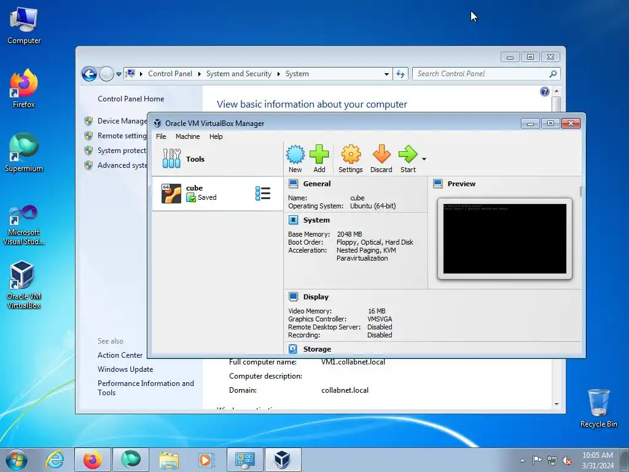Image resolution: width=629 pixels, height=472 pixels.
Task: Open Firefox desktop shortcut
Action: [x=24, y=88]
